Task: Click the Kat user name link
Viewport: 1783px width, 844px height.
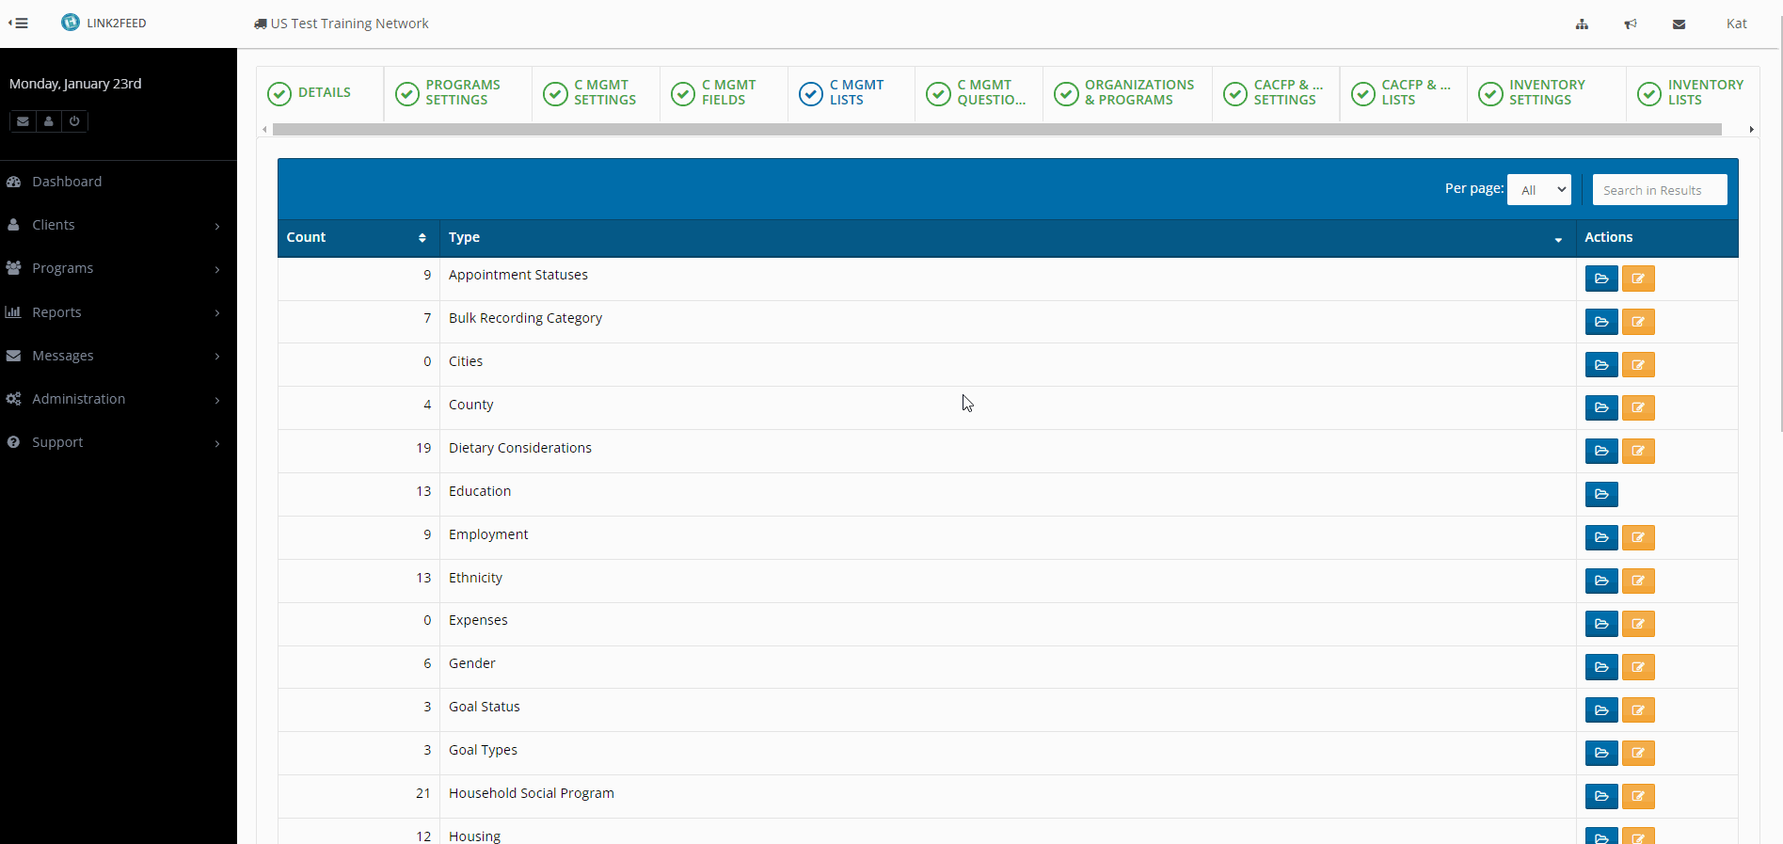Action: tap(1736, 24)
